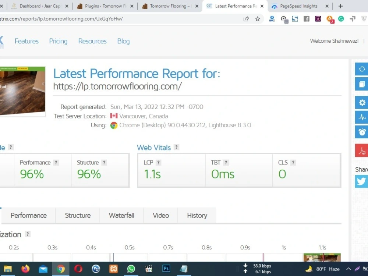Open the Blog navigation link
368x276 pixels.
123,41
